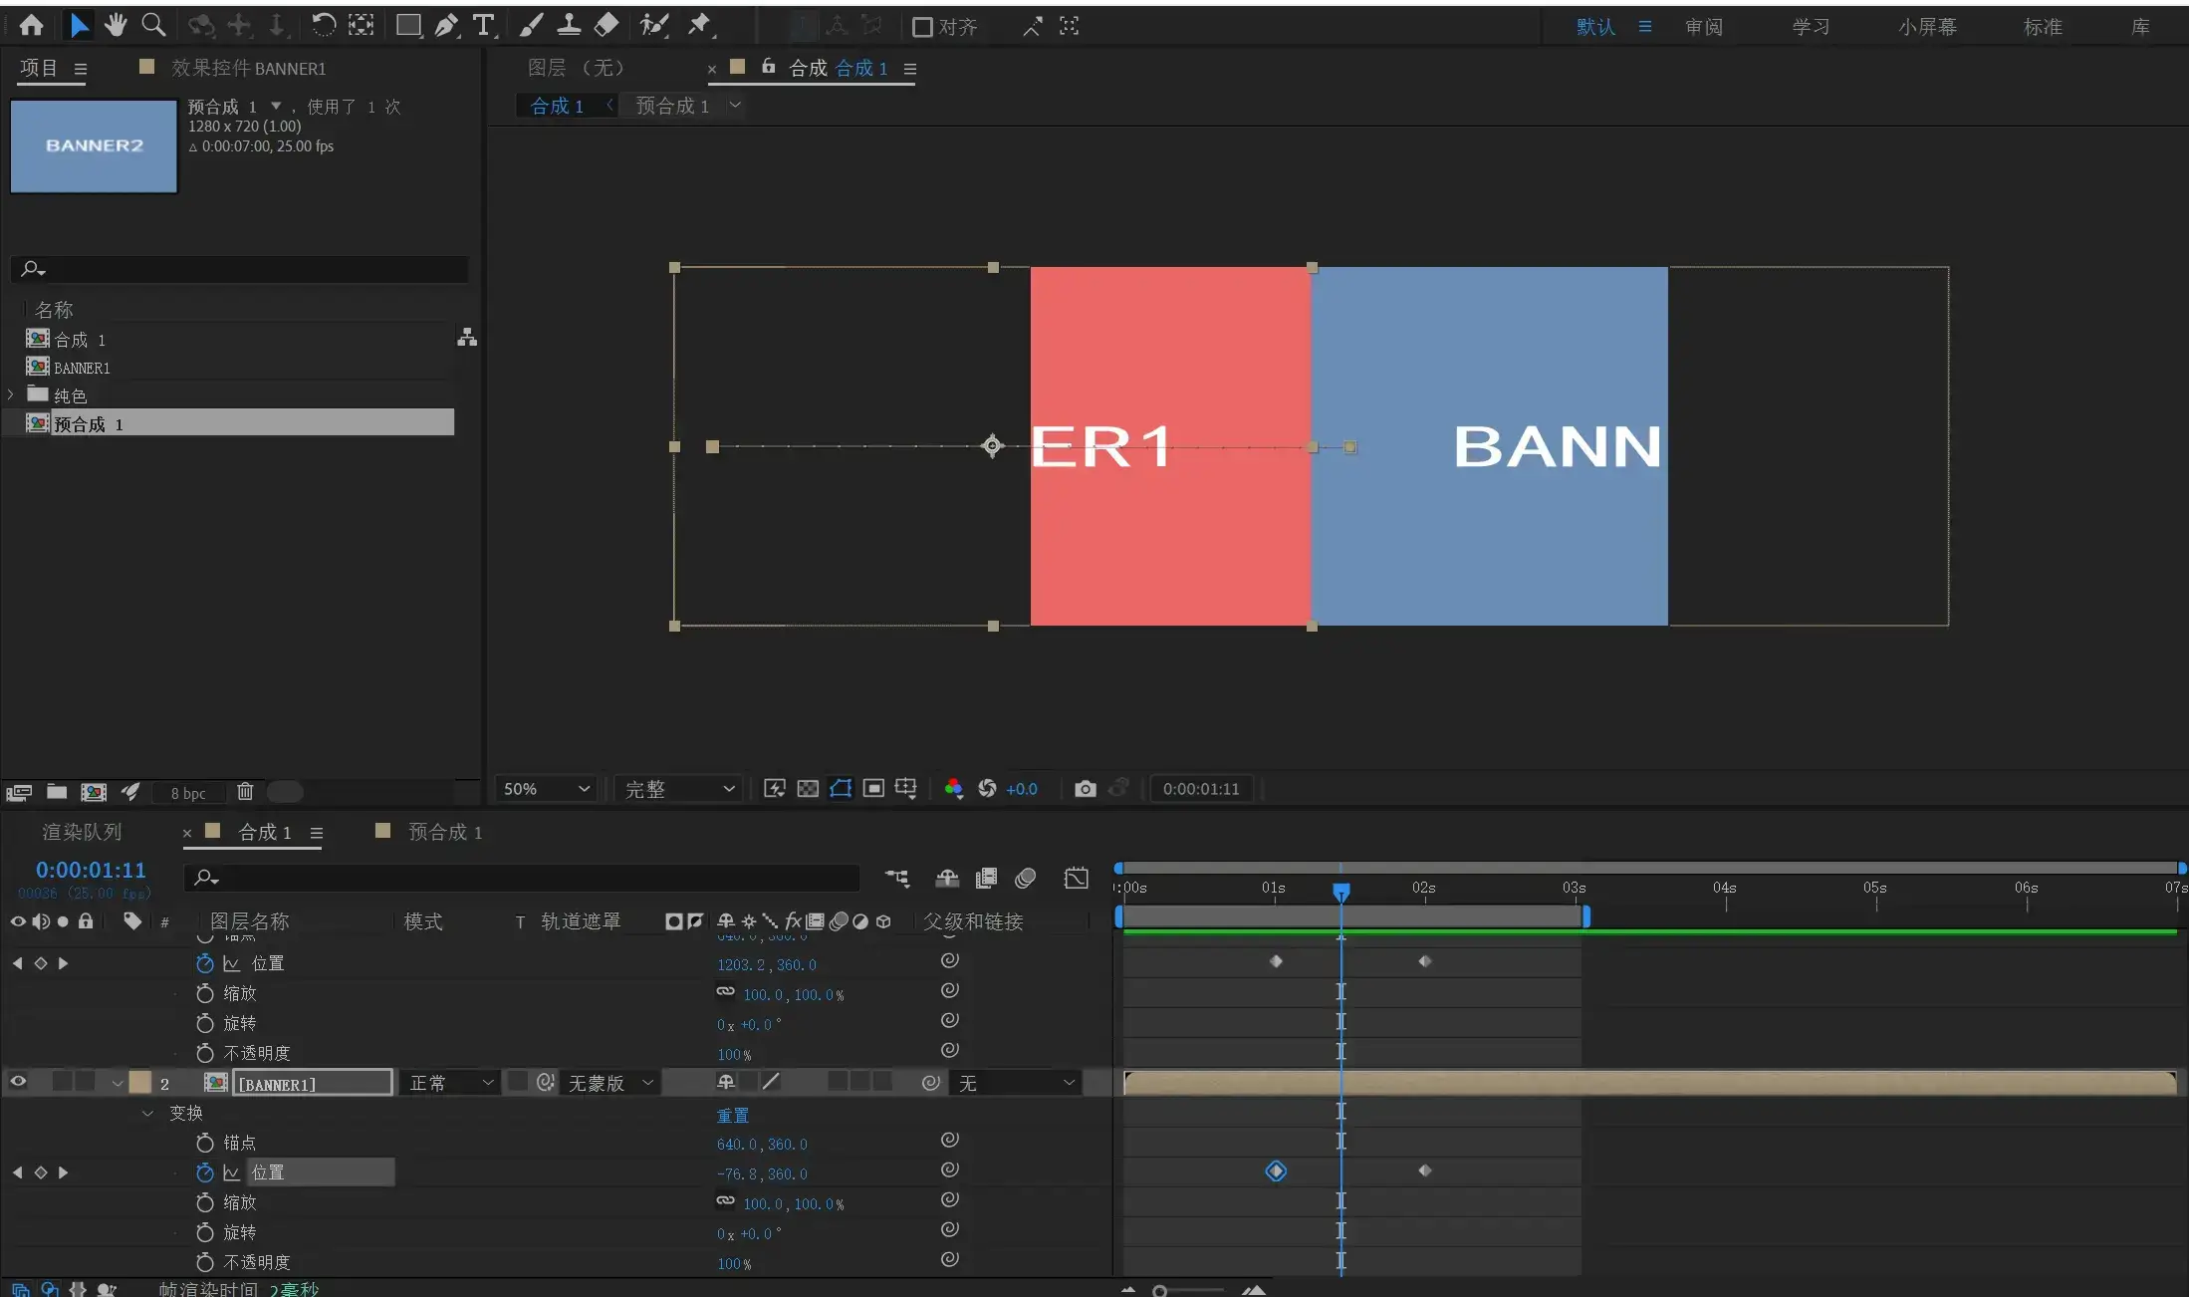
Task: Click the +0.0 exposure value
Action: (x=1021, y=789)
